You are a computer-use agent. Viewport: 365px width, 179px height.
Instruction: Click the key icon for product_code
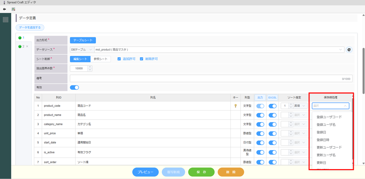235,106
